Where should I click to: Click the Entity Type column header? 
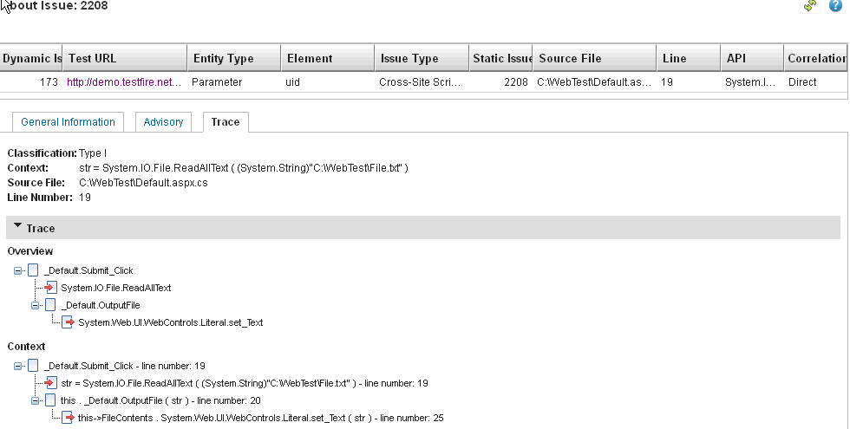(x=223, y=59)
